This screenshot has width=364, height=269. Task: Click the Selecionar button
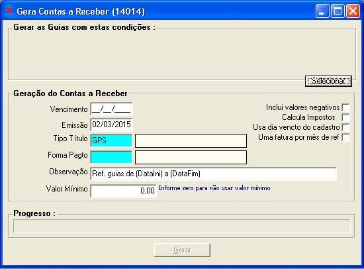328,81
